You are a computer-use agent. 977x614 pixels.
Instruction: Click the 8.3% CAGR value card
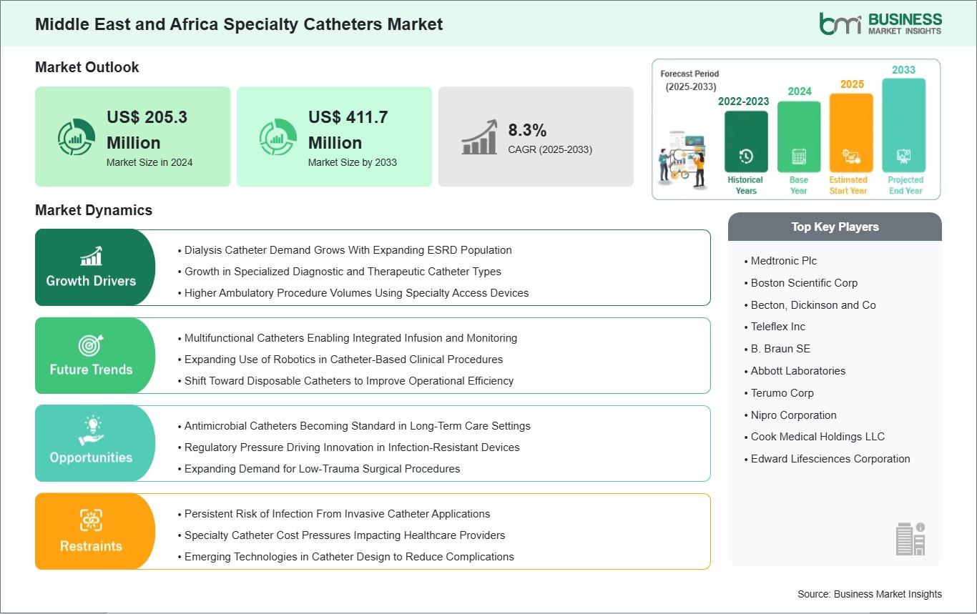click(536, 137)
